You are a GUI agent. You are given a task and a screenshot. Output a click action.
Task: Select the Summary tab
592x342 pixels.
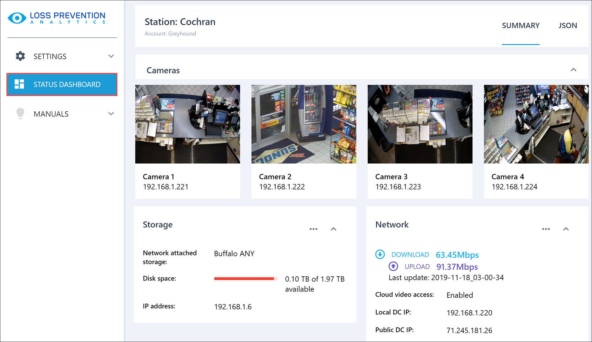pyautogui.click(x=521, y=25)
